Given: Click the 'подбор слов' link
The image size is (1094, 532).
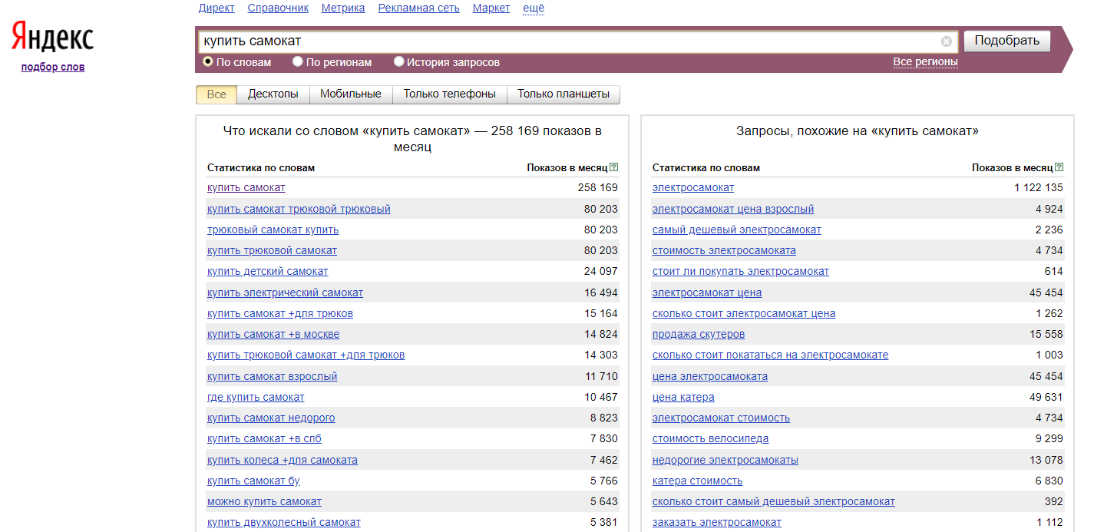Looking at the screenshot, I should click(x=53, y=67).
